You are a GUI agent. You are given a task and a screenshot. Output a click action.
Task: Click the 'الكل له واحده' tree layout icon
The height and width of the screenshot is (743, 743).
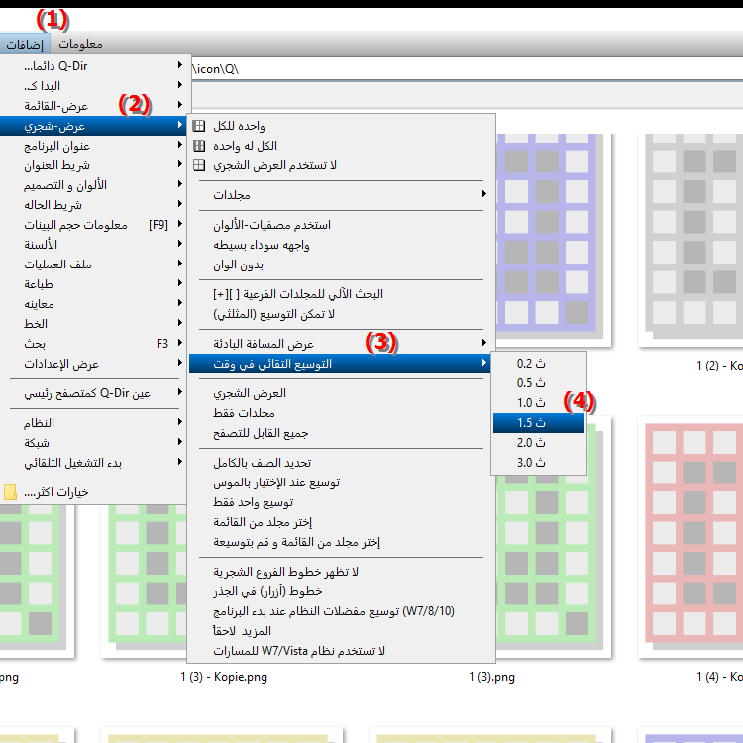(x=199, y=146)
